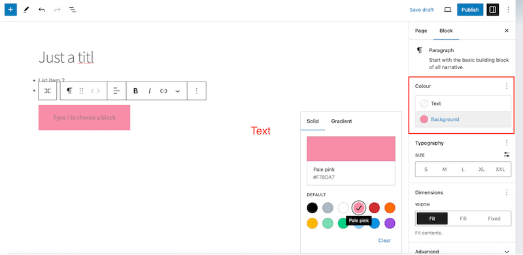523x255 pixels.
Task: Click the block drag handle
Action: coord(81,91)
